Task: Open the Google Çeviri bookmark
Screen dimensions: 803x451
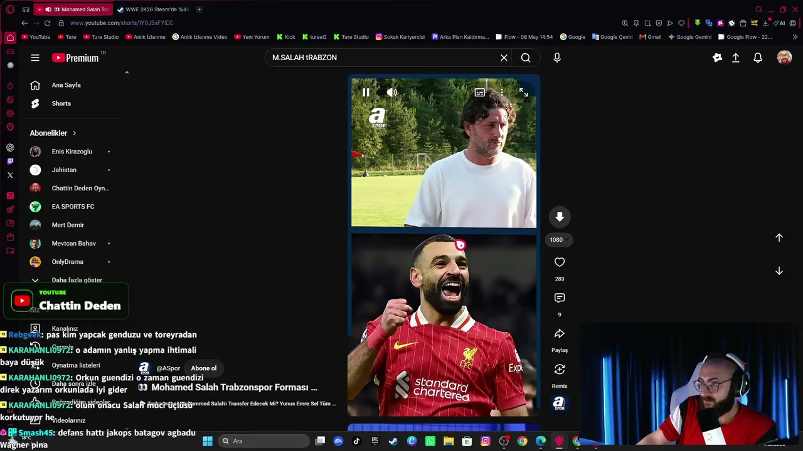Action: (x=612, y=37)
